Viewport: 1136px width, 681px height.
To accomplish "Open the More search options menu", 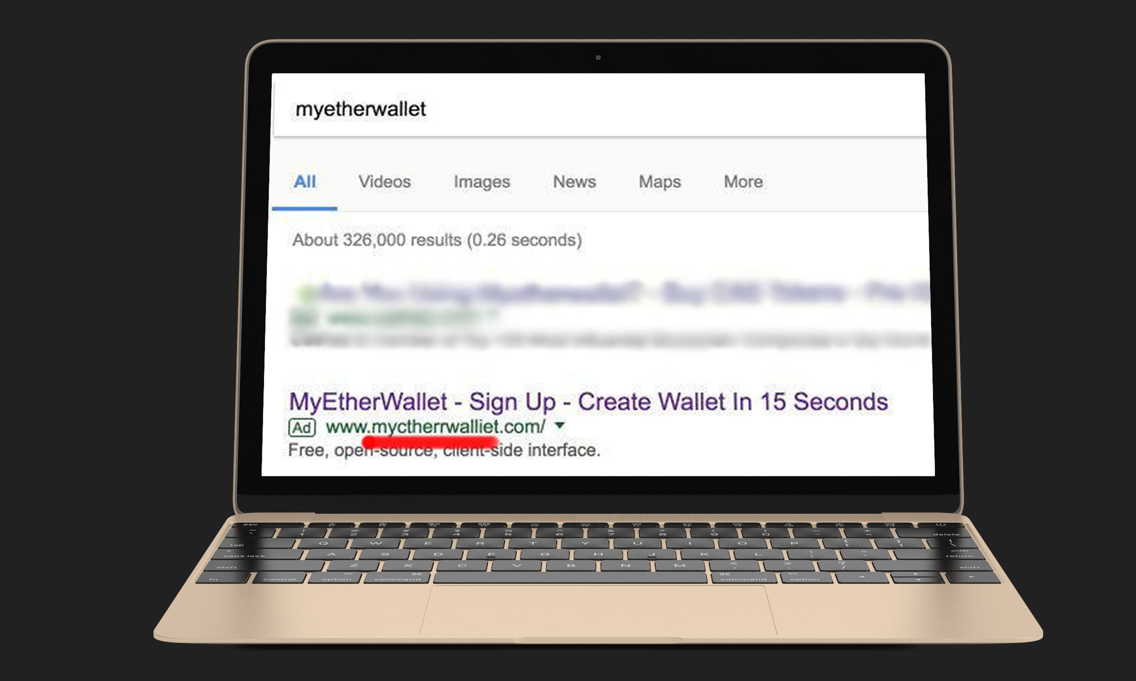I will pos(743,181).
